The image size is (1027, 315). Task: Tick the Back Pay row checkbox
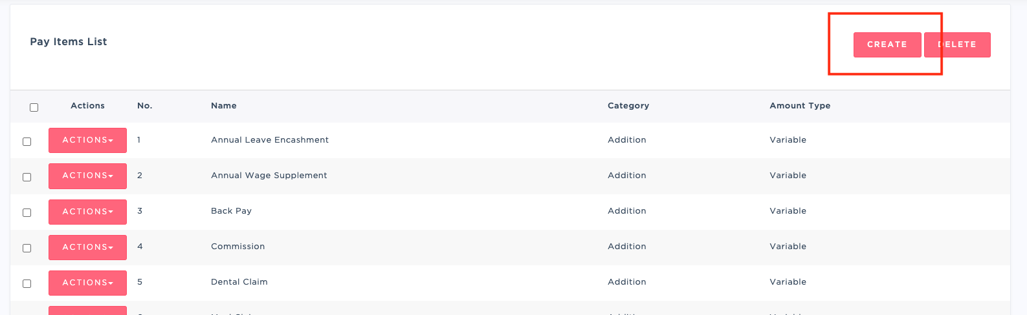coord(27,212)
